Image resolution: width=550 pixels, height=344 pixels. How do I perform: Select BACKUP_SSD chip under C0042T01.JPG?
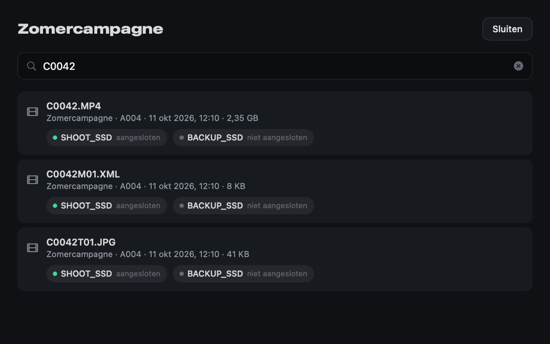point(243,274)
